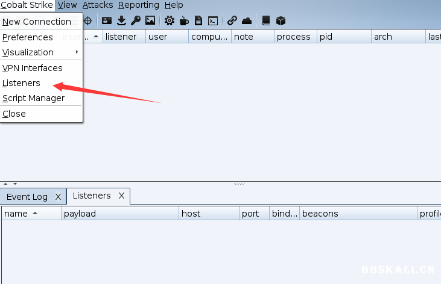Choose Script Manager in the menu

pos(33,98)
